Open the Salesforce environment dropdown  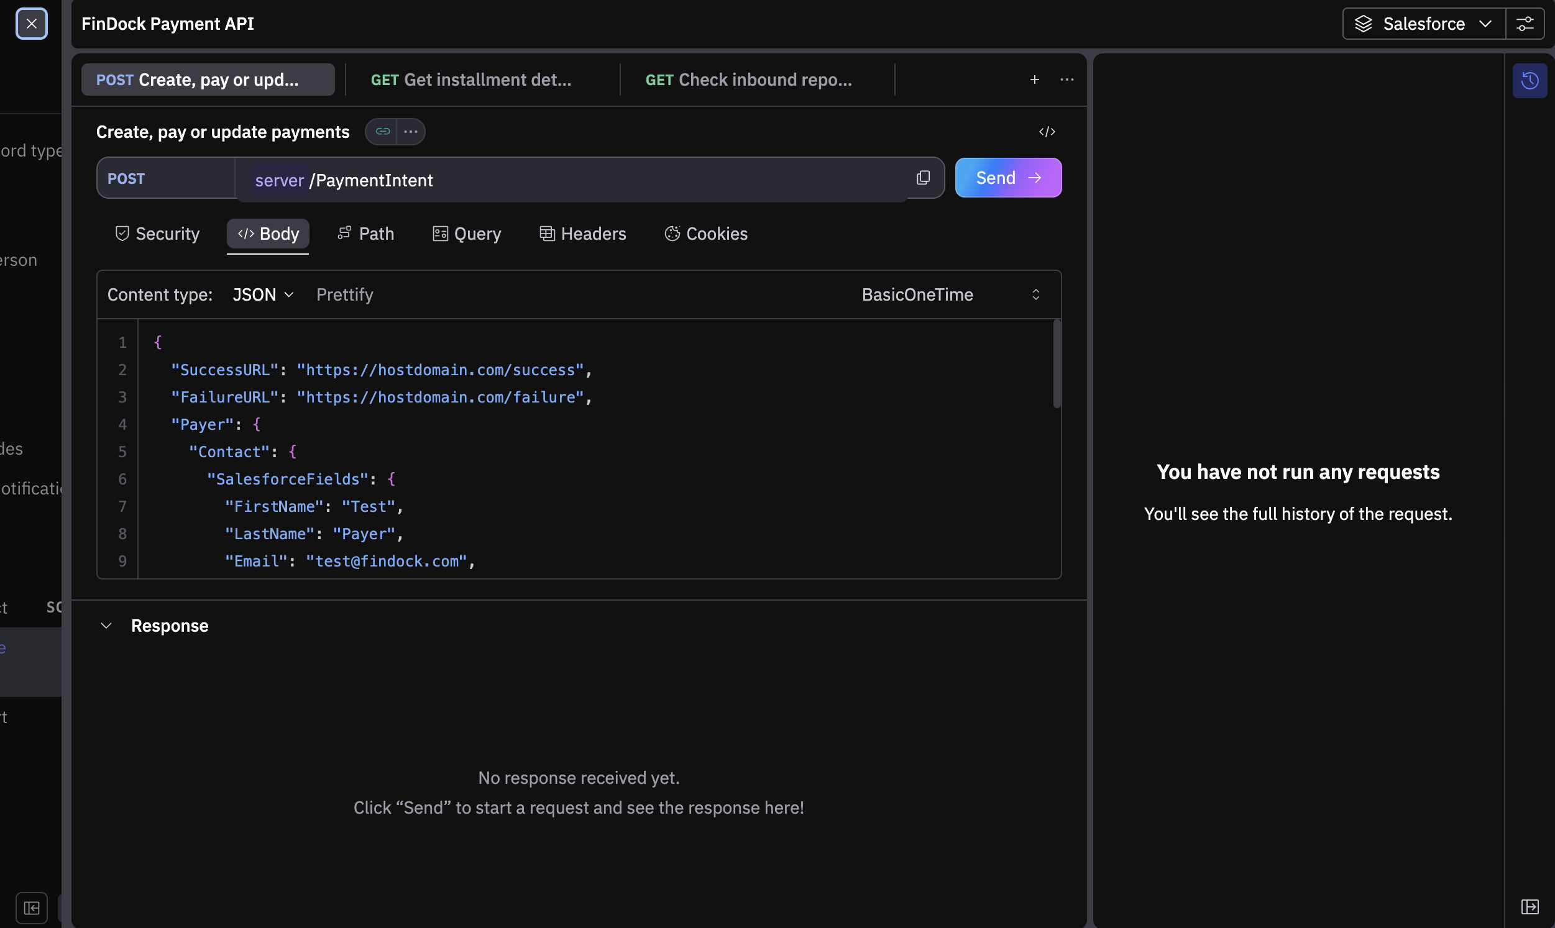(1423, 24)
